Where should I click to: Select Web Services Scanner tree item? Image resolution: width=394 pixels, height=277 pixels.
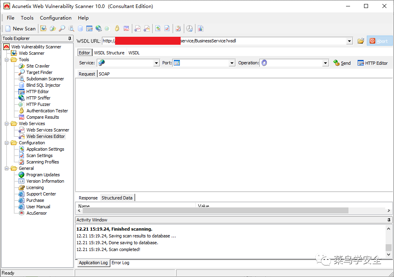[x=48, y=130]
